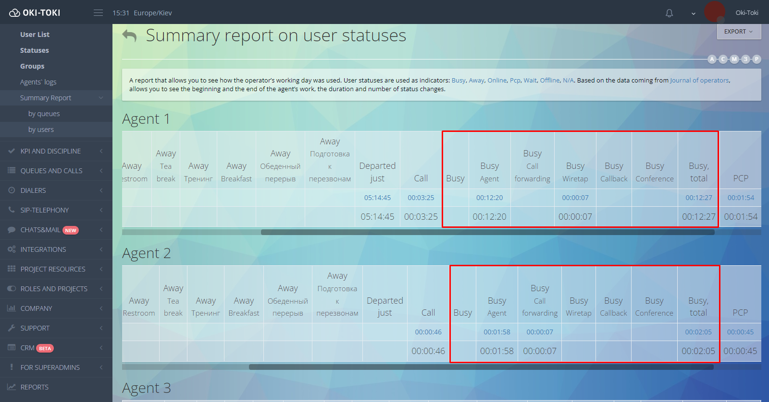This screenshot has width=769, height=402.
Task: Open the user avatar in header
Action: 714,12
